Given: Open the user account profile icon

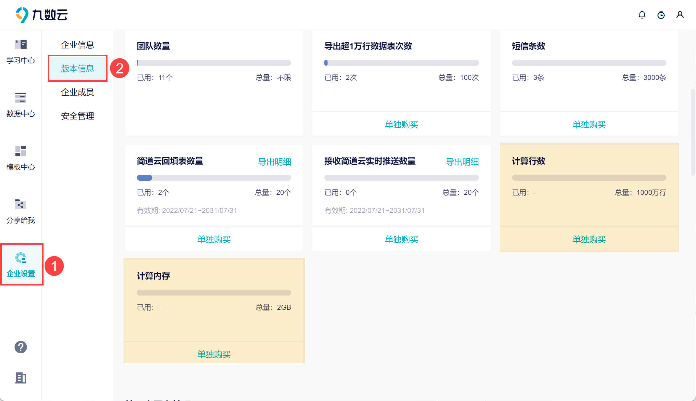Looking at the screenshot, I should [x=680, y=15].
